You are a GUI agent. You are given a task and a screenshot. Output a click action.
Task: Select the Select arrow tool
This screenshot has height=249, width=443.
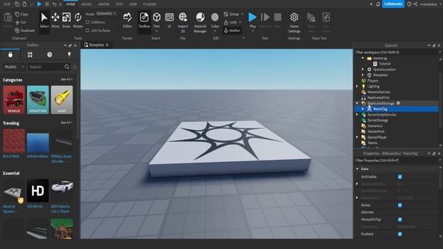pos(44,20)
